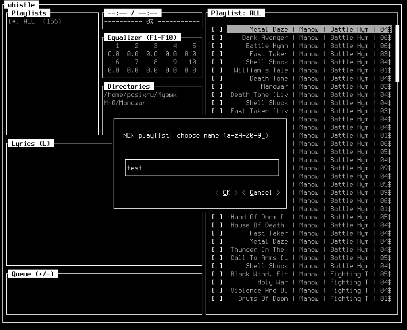Click the playback progress bar at 0%
The height and width of the screenshot is (330, 407).
(152, 21)
